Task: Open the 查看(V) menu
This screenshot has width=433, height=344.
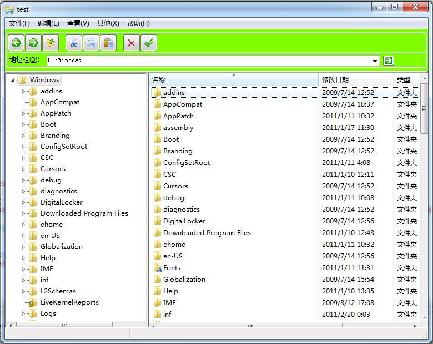Action: point(78,23)
